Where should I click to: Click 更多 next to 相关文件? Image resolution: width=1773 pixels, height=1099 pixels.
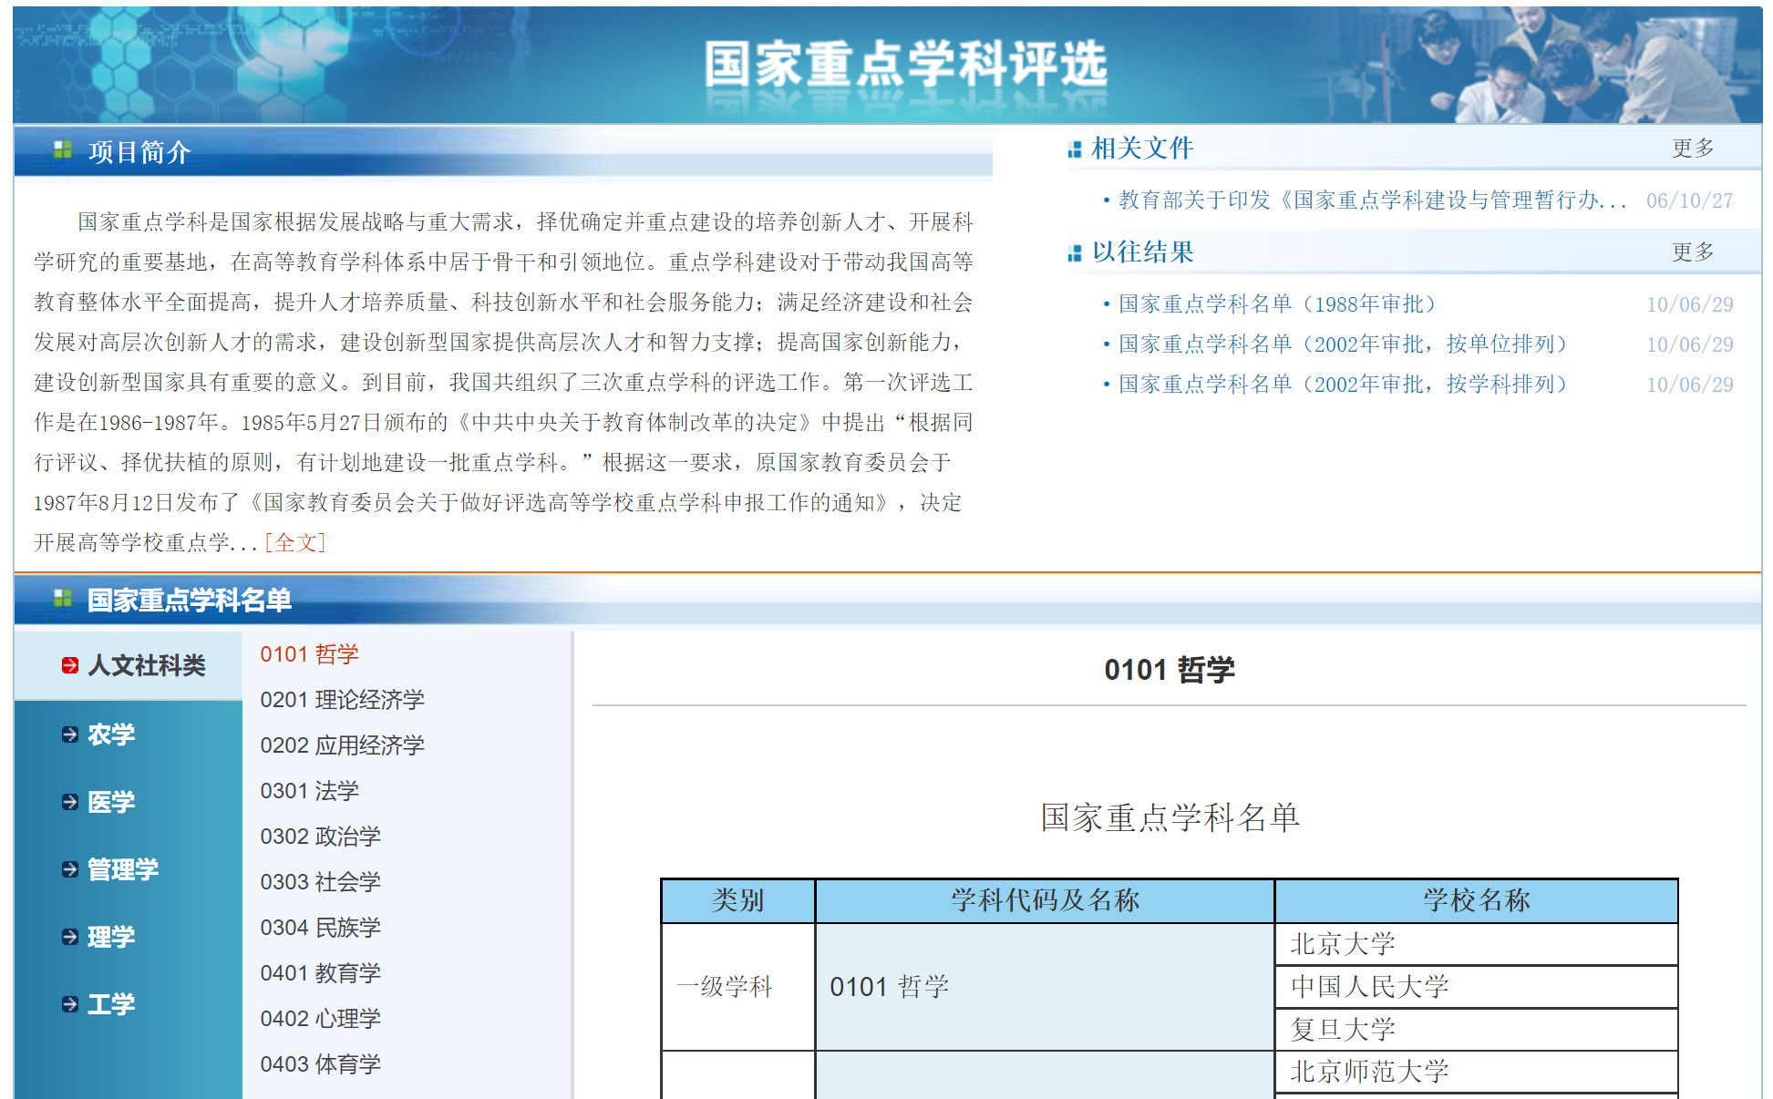1693,149
